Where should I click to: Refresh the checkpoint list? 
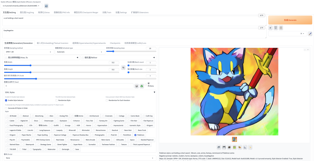(x=46, y=6)
